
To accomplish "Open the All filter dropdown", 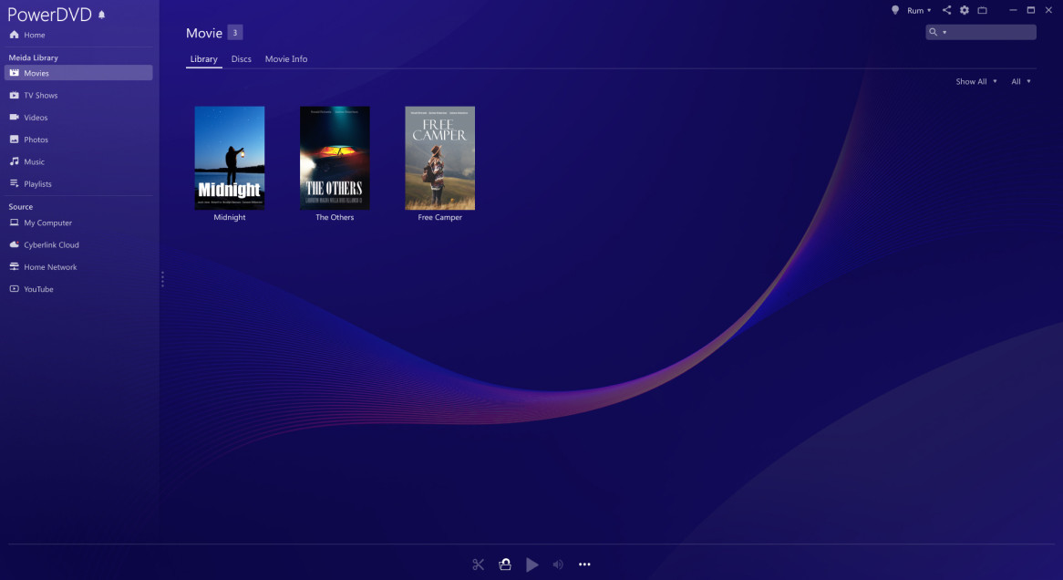I will [1020, 81].
